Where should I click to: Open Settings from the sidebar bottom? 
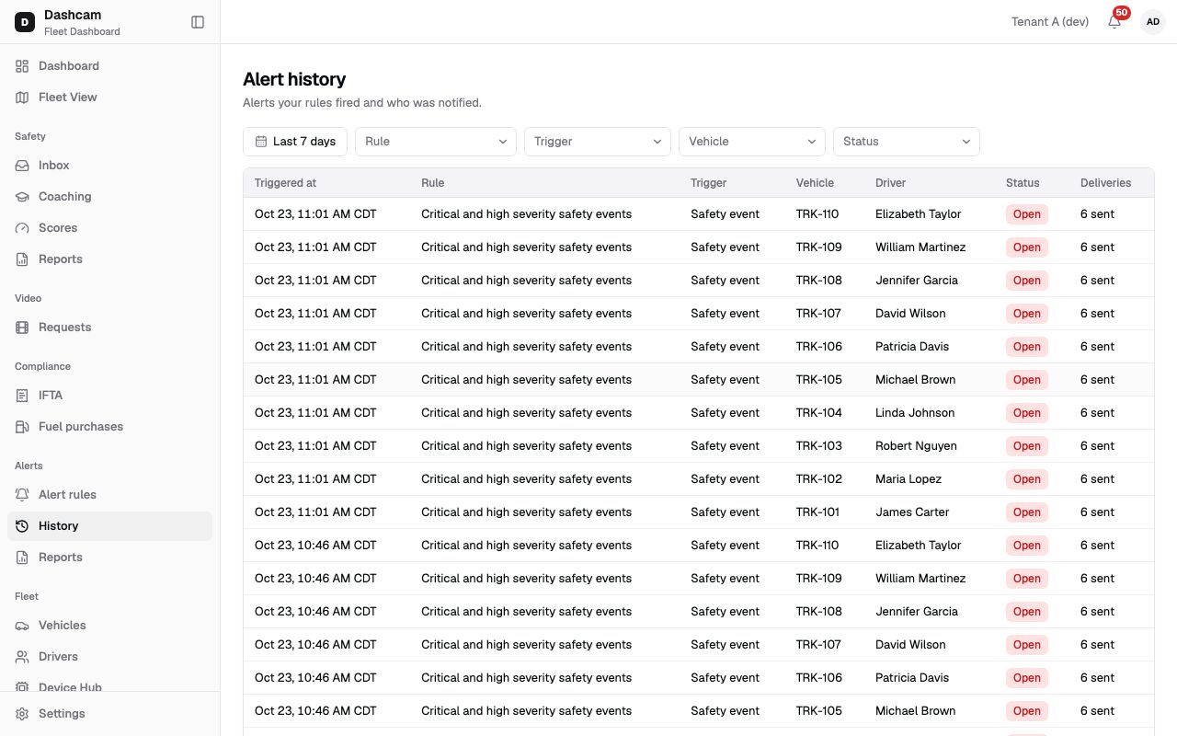pyautogui.click(x=110, y=714)
